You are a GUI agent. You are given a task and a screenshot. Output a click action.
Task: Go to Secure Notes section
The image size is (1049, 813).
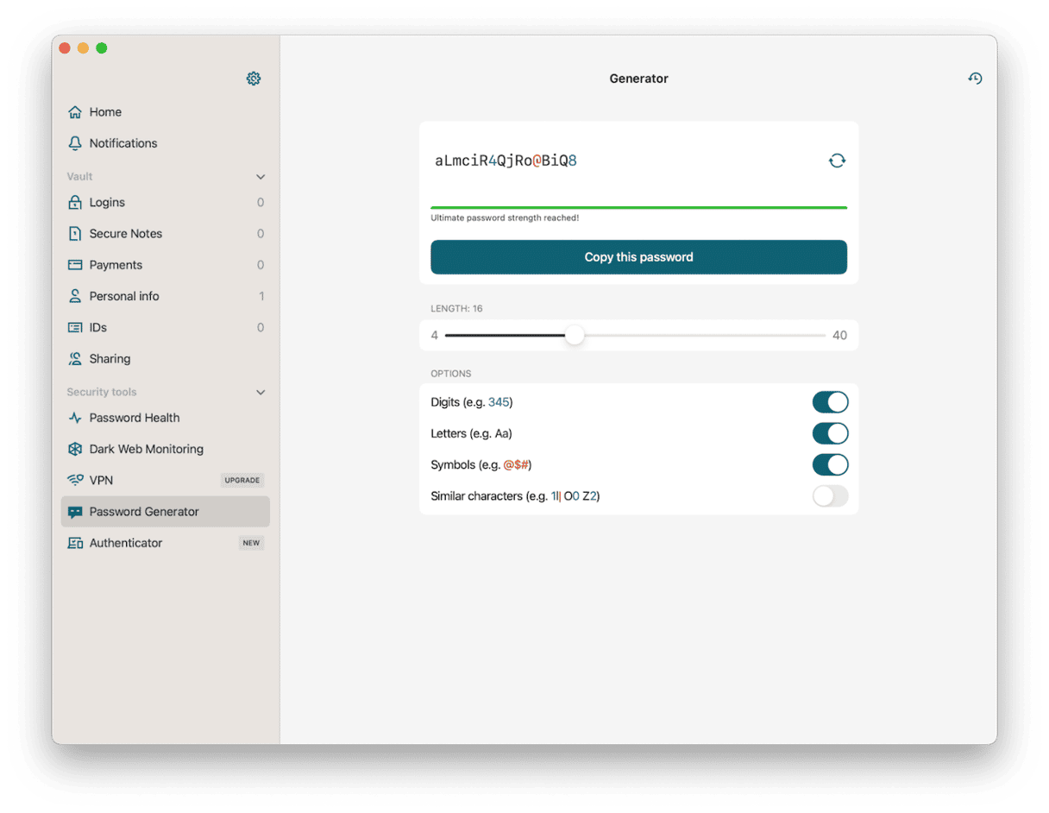[125, 234]
